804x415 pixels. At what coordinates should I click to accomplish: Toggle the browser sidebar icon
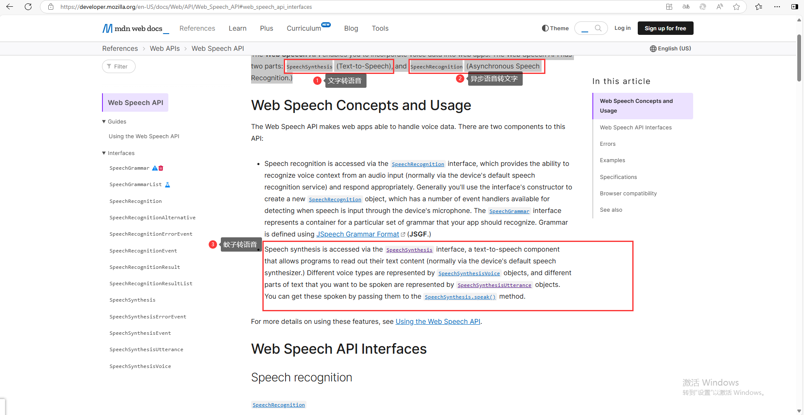[795, 7]
